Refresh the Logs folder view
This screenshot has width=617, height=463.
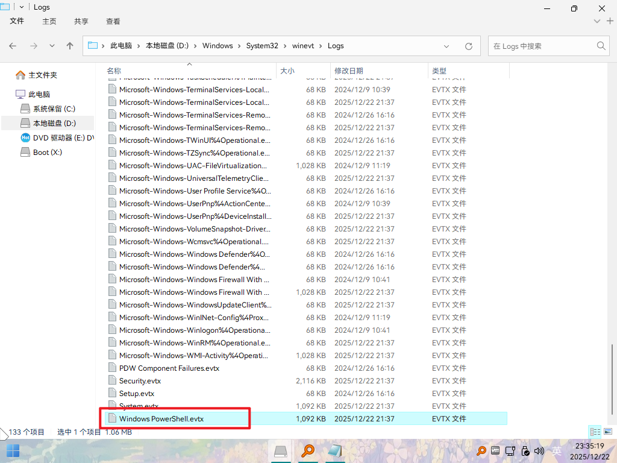(469, 46)
